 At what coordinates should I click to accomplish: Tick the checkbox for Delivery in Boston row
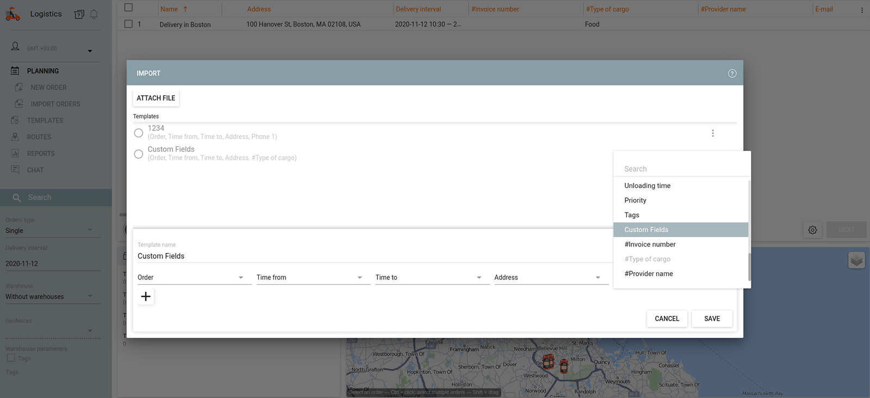click(128, 24)
